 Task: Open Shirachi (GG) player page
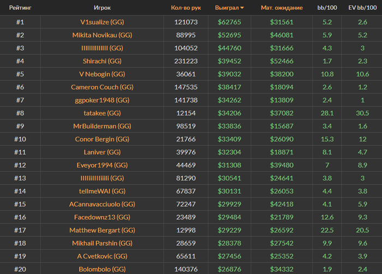coord(102,61)
